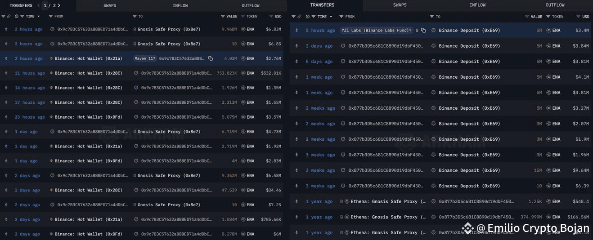Viewport: 593px width, 240px height.
Task: Click address icon before sender in $6.83M row
Action: [52, 29]
